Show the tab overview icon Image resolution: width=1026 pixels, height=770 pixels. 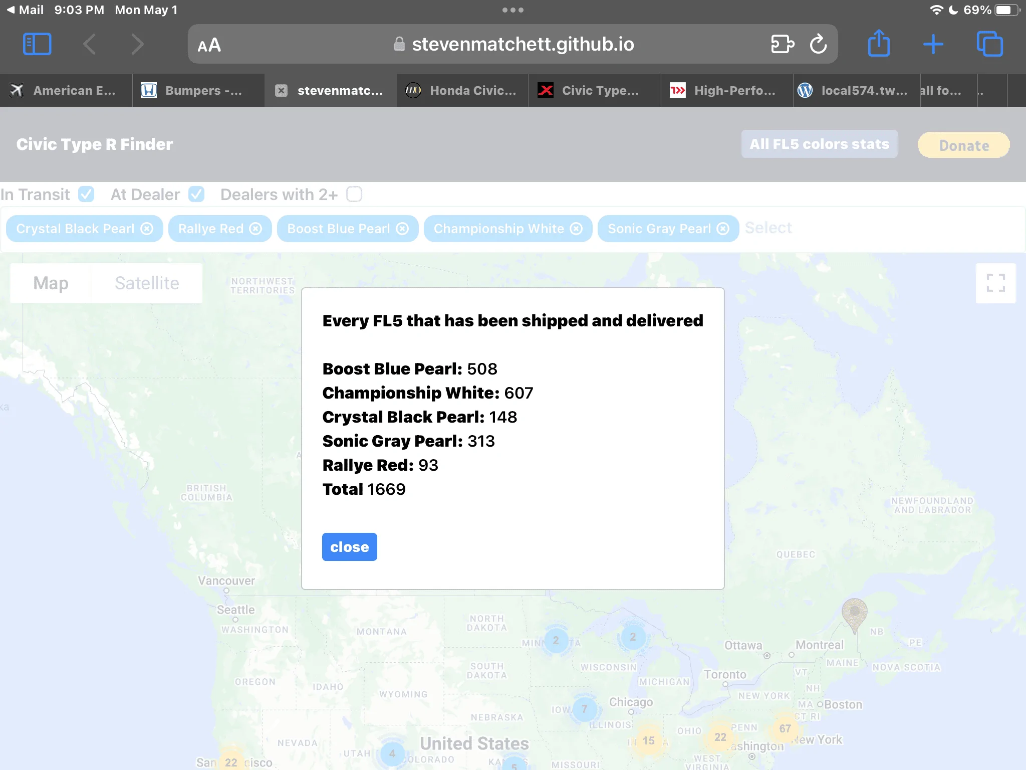pos(990,44)
